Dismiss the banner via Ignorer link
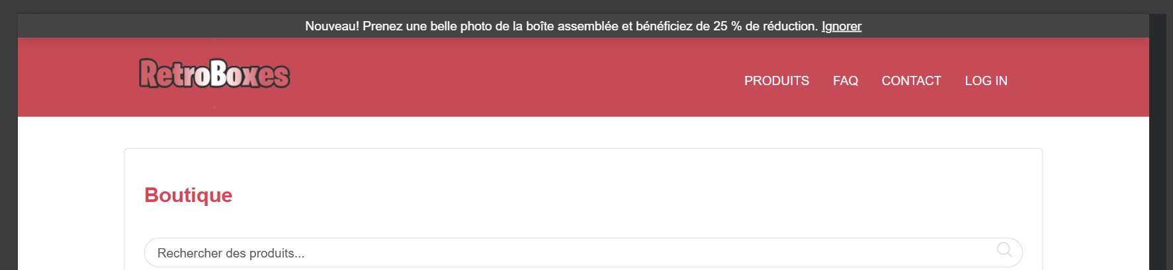1173x270 pixels. click(x=842, y=26)
